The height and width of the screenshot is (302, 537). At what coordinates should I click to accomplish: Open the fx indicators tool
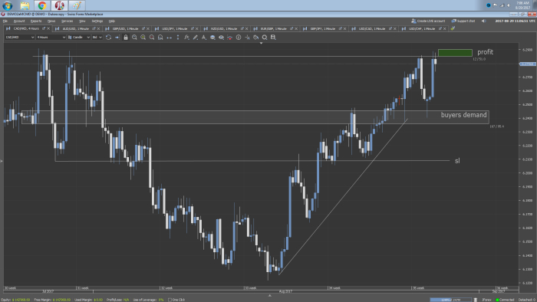[186, 38]
